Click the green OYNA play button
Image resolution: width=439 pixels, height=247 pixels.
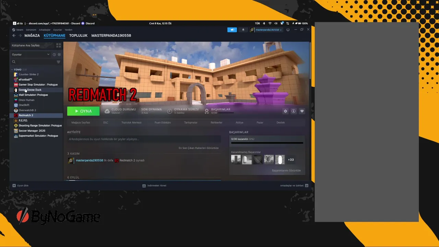pos(83,111)
